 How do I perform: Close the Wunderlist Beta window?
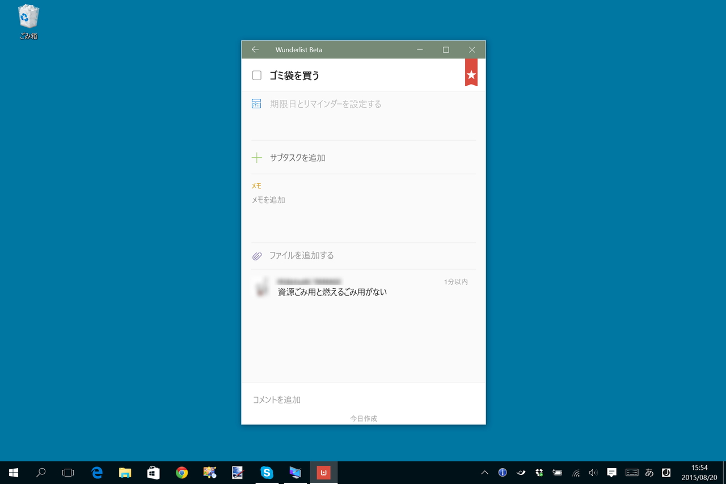click(472, 50)
